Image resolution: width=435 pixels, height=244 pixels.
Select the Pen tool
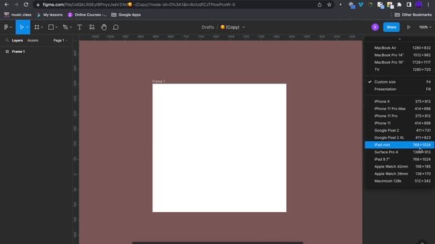tap(65, 27)
